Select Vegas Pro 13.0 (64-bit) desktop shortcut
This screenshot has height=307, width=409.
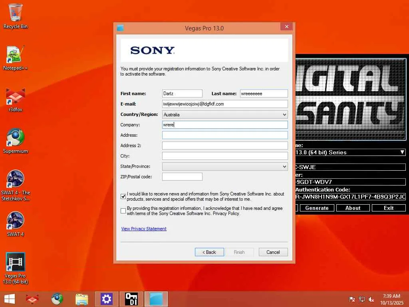point(16,268)
